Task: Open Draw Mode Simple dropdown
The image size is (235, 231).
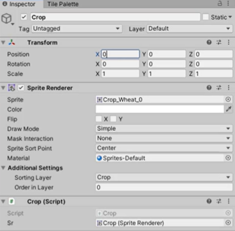Action: point(164,128)
